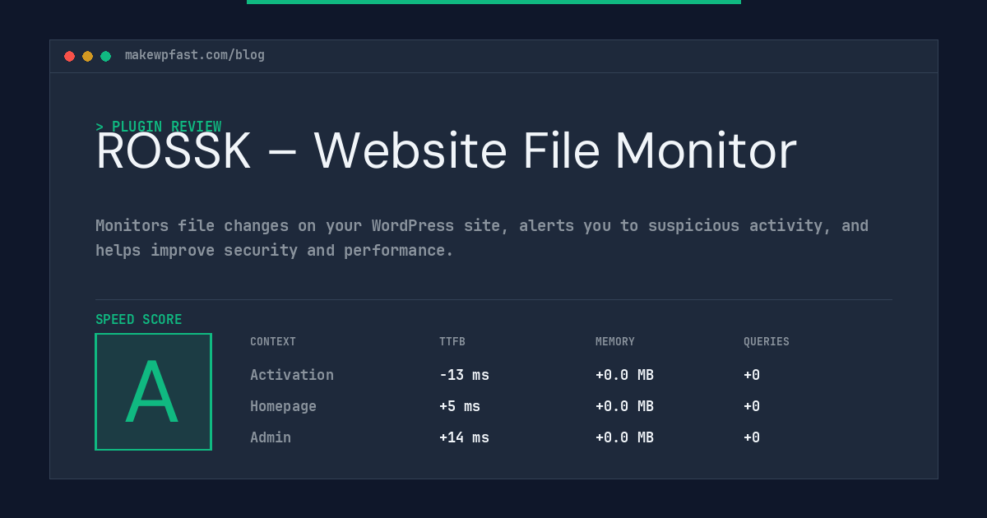
Task: Click the 'CONTEXT' column header
Action: 273,342
